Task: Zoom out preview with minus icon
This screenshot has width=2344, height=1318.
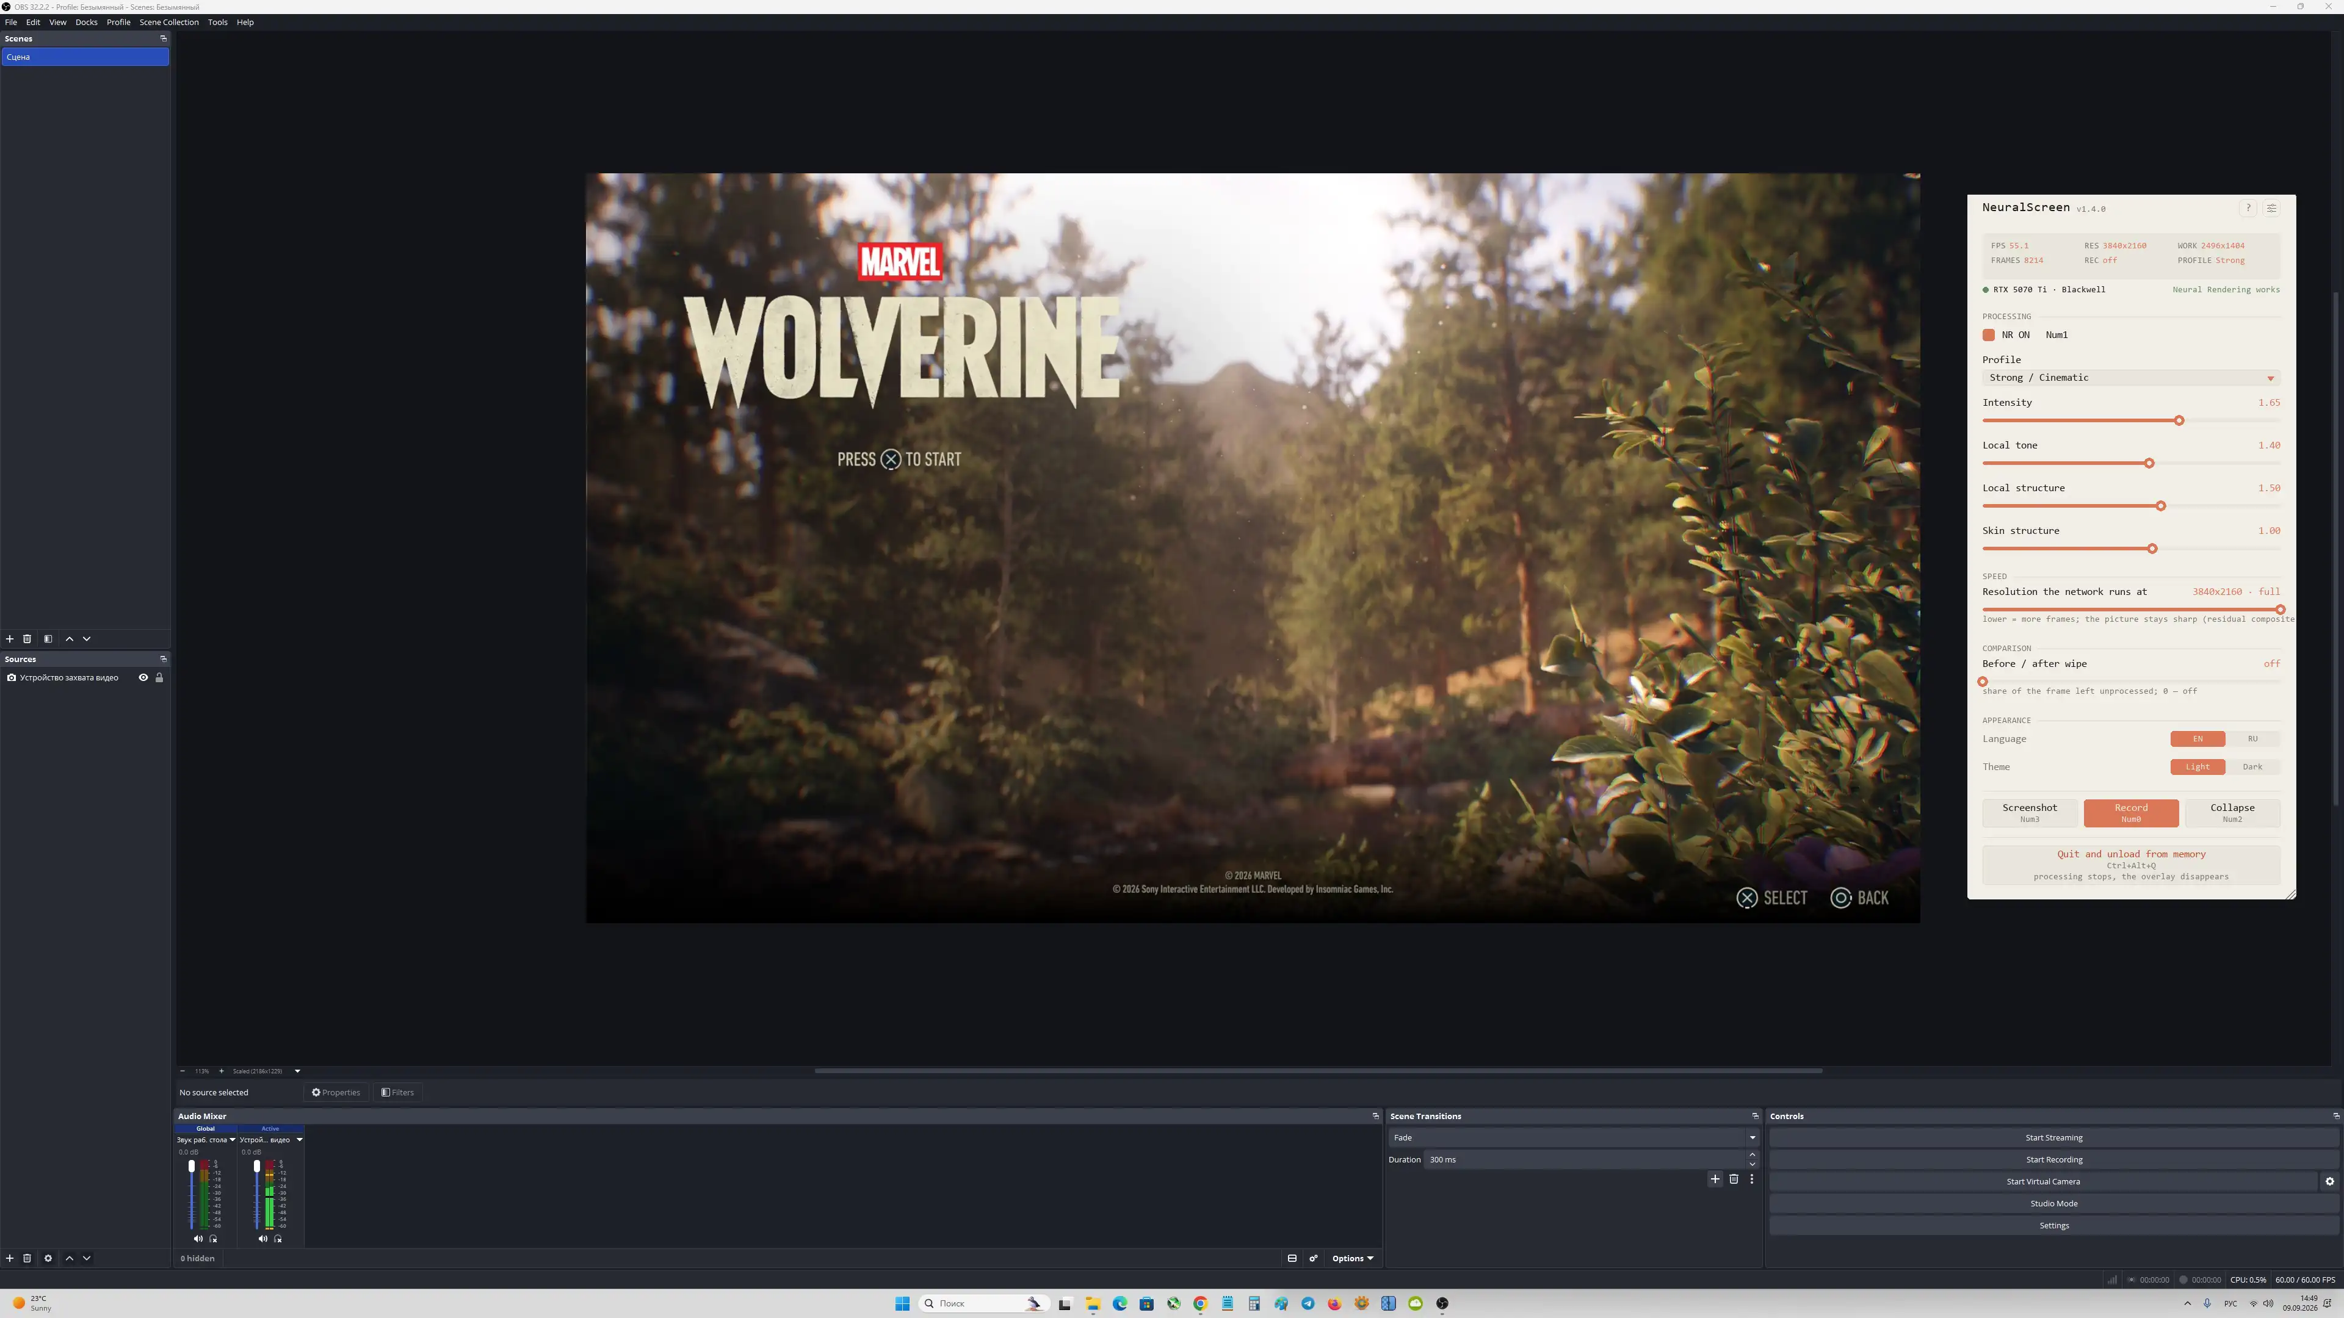Action: [183, 1071]
